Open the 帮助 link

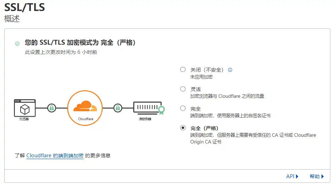point(314,176)
